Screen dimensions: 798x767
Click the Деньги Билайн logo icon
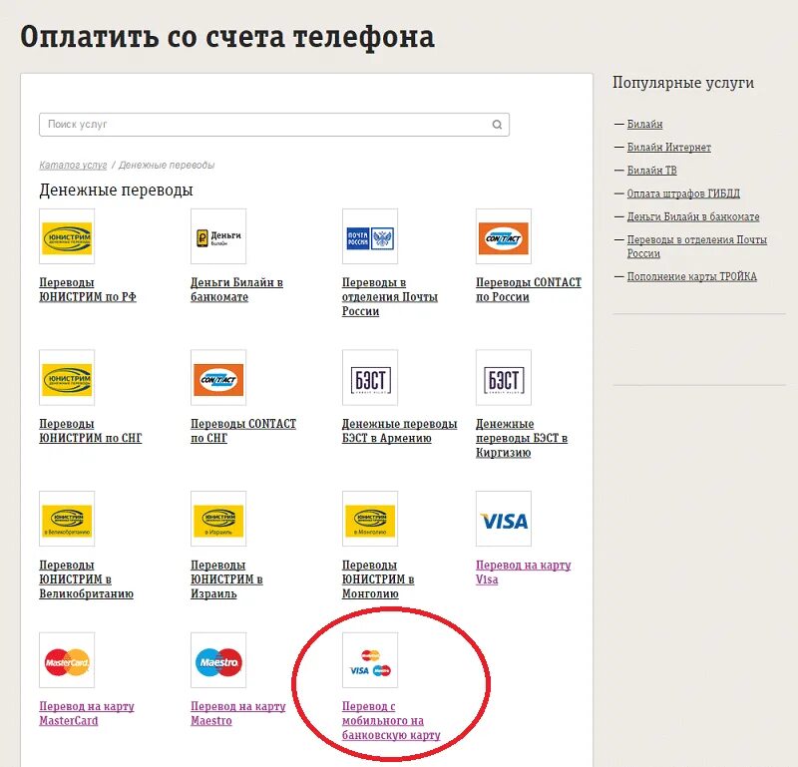tap(218, 236)
